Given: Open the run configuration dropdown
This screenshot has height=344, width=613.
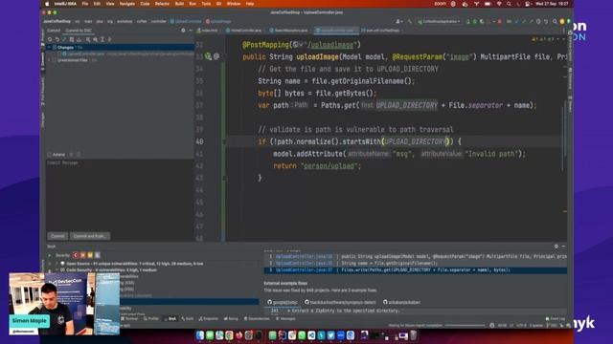Looking at the screenshot, I should [439, 21].
